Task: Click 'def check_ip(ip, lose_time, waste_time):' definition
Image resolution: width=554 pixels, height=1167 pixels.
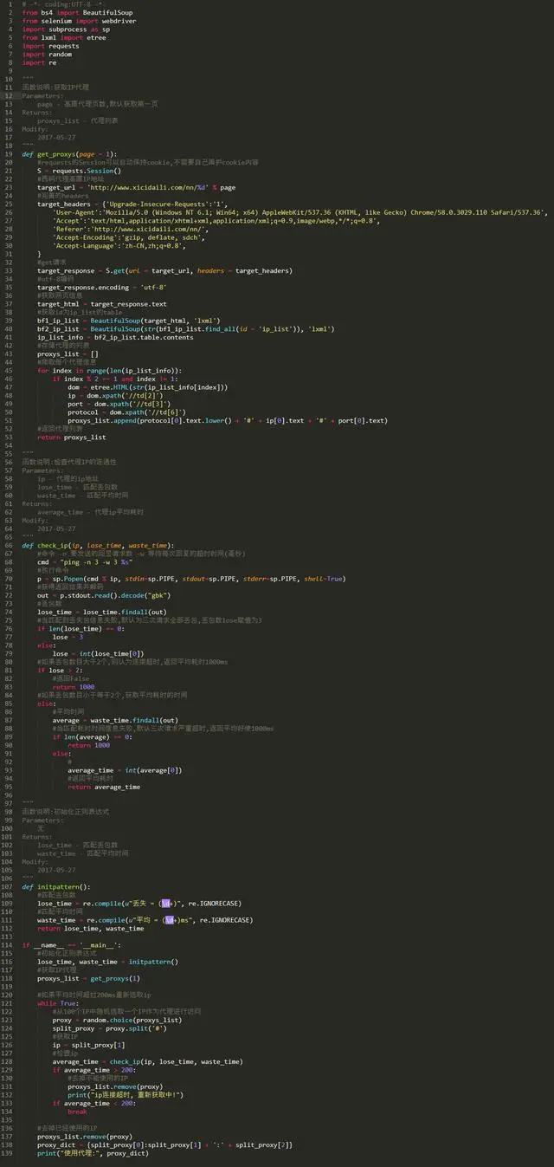Action: [98, 545]
